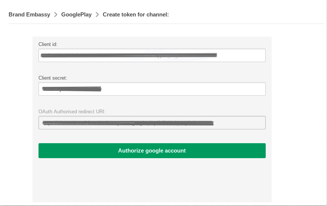The width and height of the screenshot is (327, 206).
Task: Go to the GooglePlay breadcrumb
Action: [76, 15]
